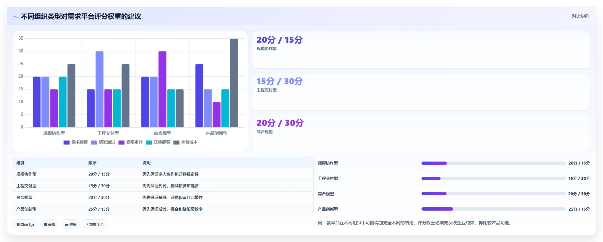Click the 数据 column header
The width and height of the screenshot is (603, 242).
click(92, 163)
